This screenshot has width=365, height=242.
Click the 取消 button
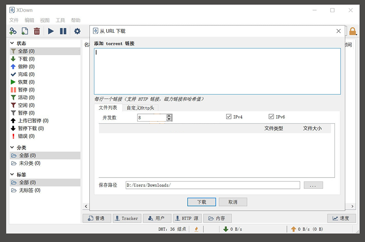click(233, 202)
